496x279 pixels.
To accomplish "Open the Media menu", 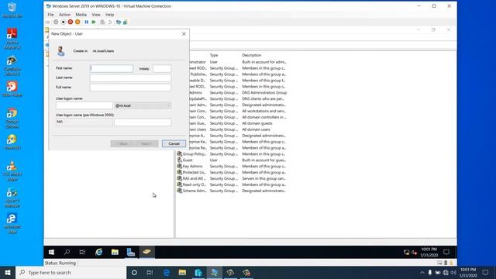I will point(81,15).
